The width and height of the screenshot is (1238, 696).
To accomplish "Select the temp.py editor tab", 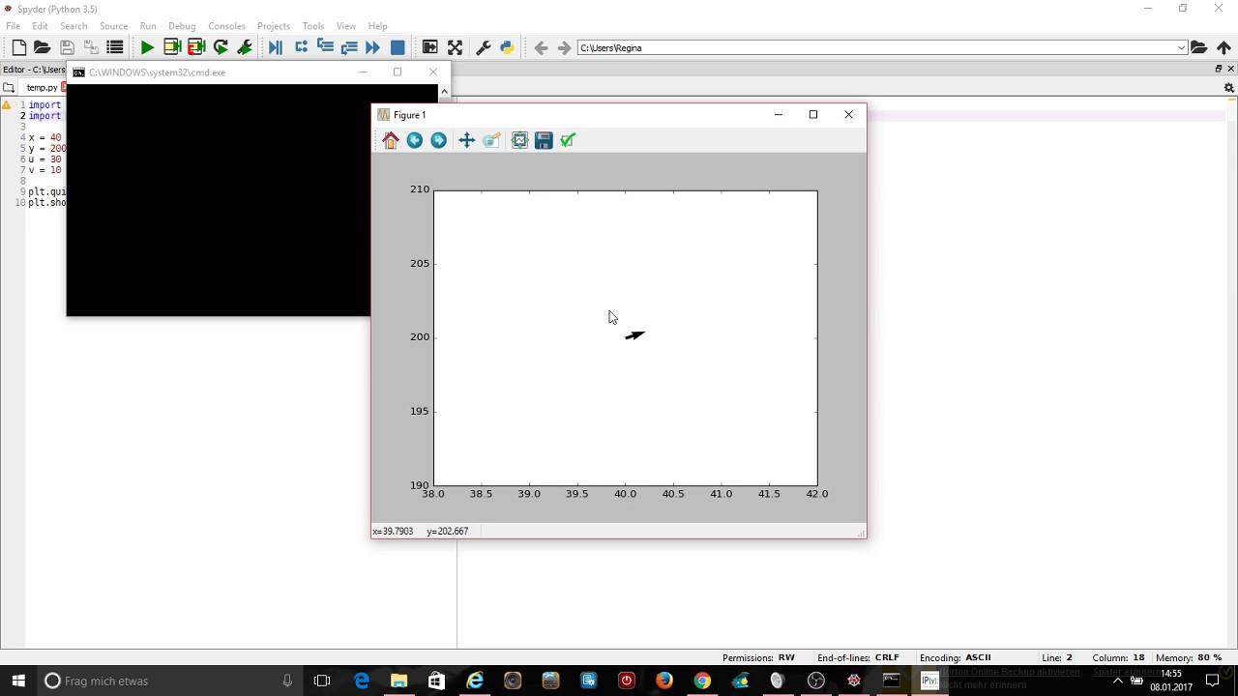I will point(43,88).
